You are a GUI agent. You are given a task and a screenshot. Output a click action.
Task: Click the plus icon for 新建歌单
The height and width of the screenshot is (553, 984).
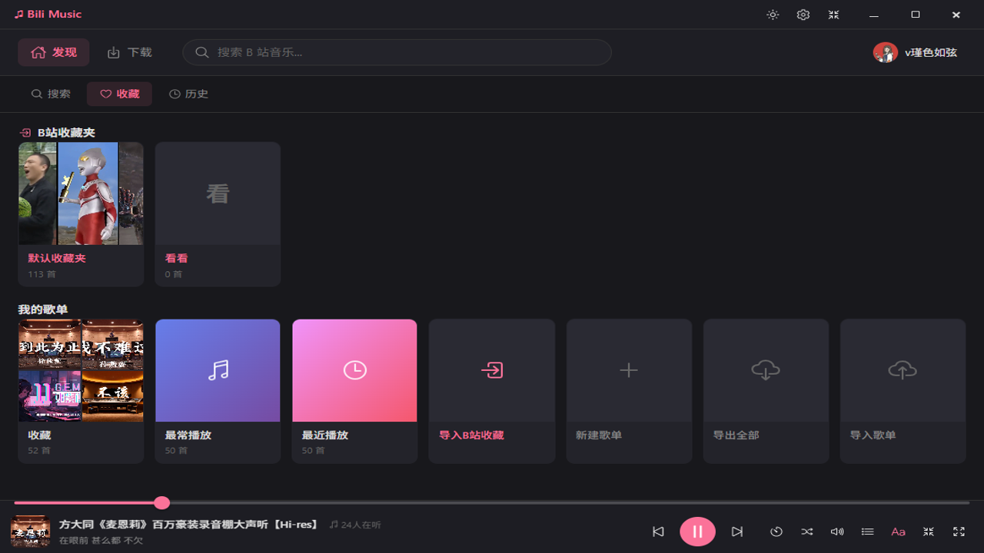pyautogui.click(x=629, y=370)
